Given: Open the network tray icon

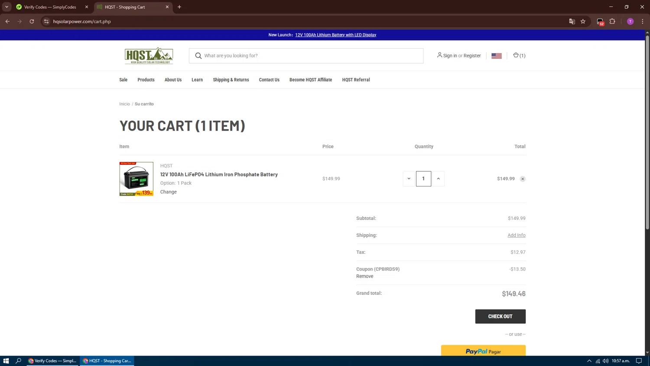Looking at the screenshot, I should [x=598, y=361].
